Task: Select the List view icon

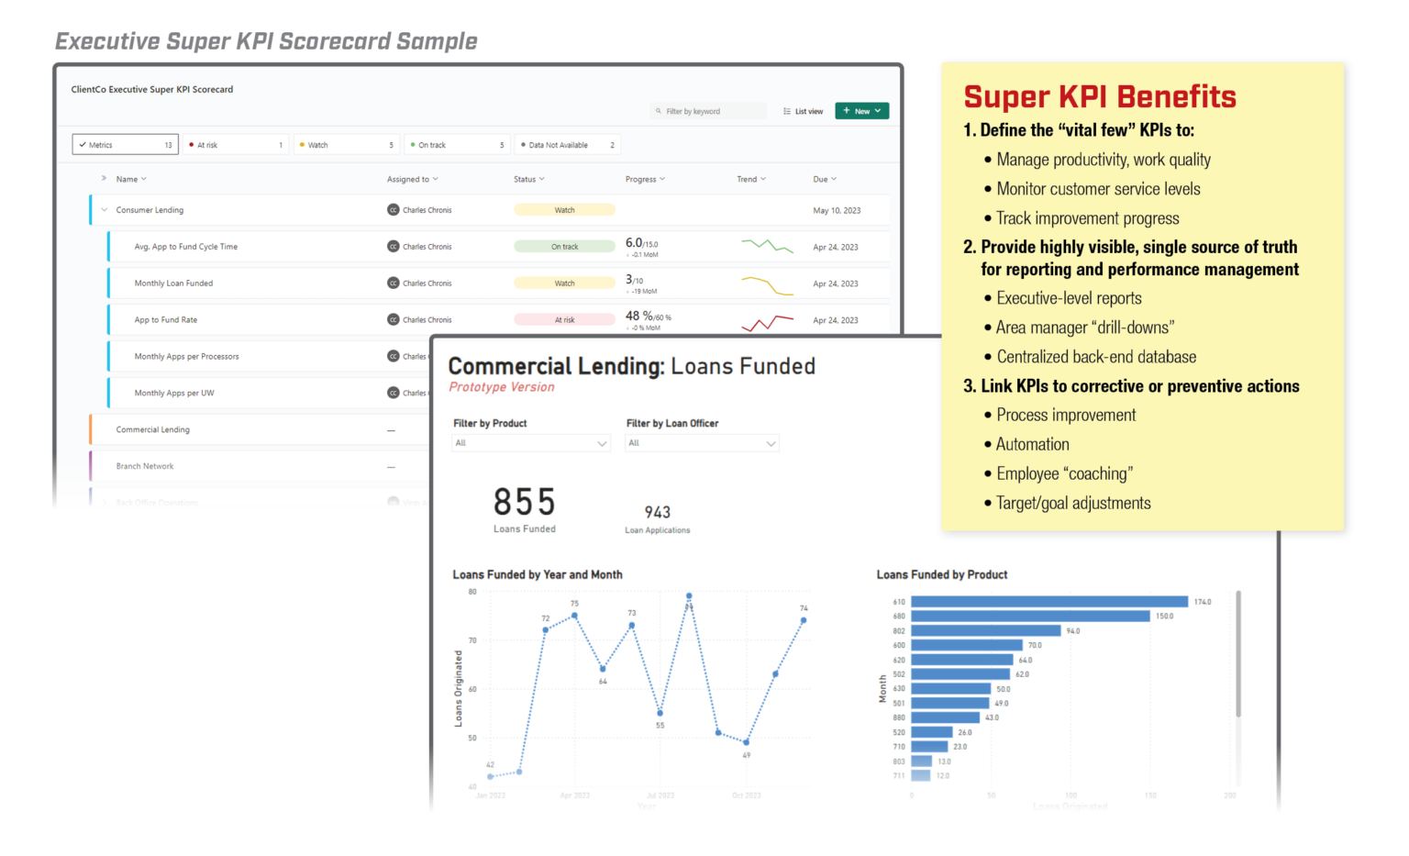Action: (x=787, y=110)
